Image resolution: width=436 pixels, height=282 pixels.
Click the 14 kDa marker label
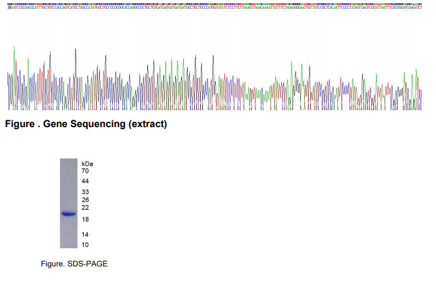[86, 234]
